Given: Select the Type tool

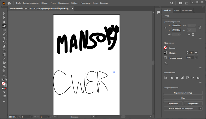Looking at the screenshot, I should pos(4,38).
